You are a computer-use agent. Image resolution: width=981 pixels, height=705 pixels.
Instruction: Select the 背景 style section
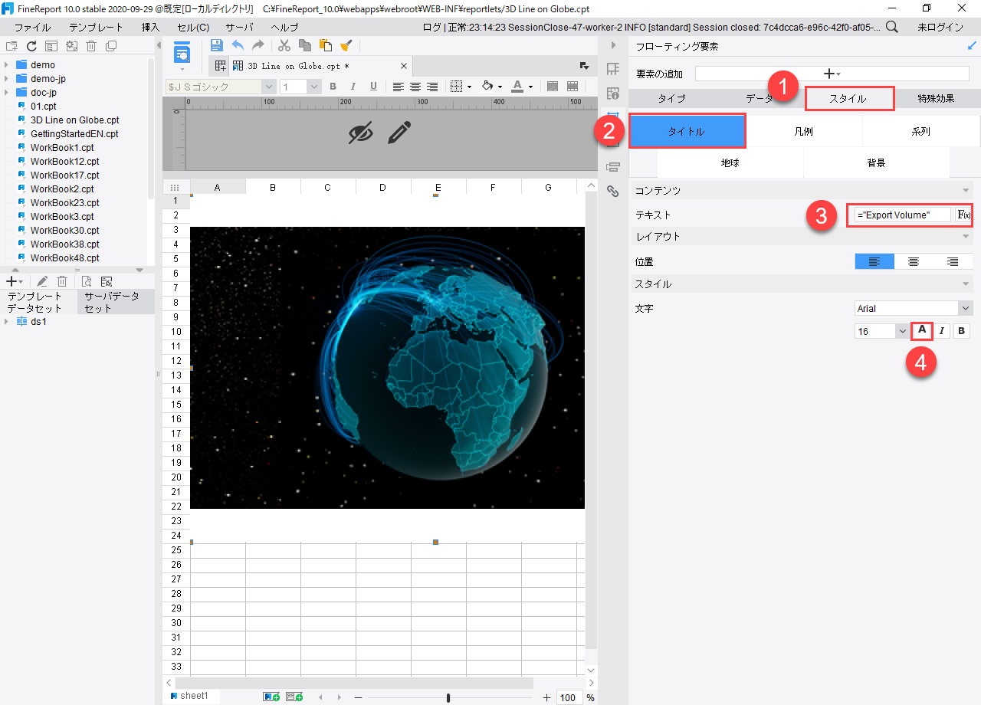point(877,162)
